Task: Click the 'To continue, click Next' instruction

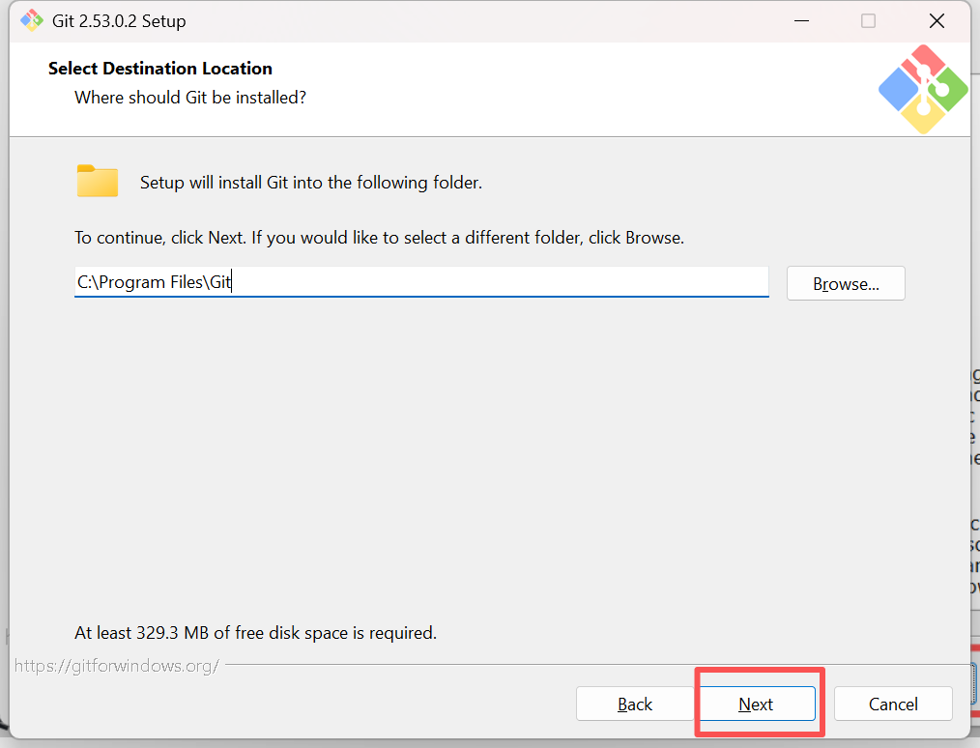Action: (x=380, y=238)
